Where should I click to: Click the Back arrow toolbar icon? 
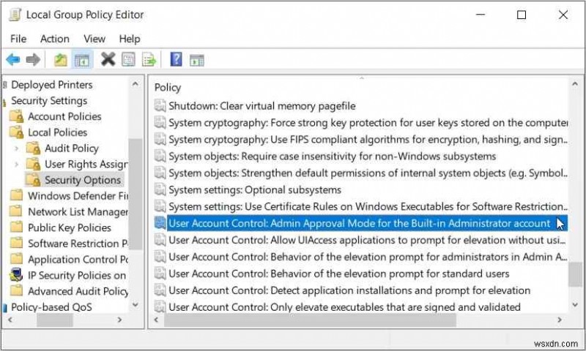(x=12, y=59)
